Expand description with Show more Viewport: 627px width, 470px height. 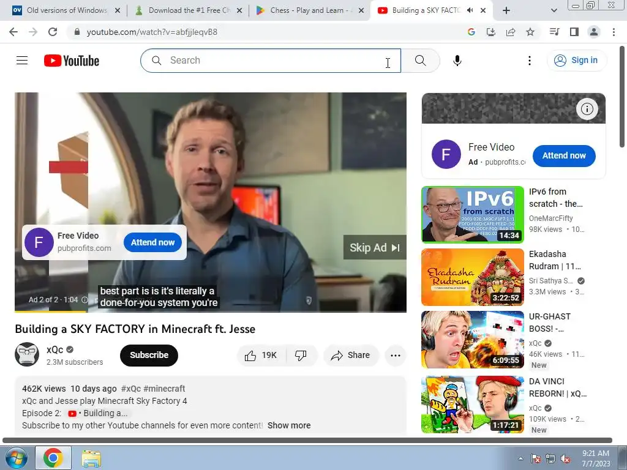pos(289,425)
